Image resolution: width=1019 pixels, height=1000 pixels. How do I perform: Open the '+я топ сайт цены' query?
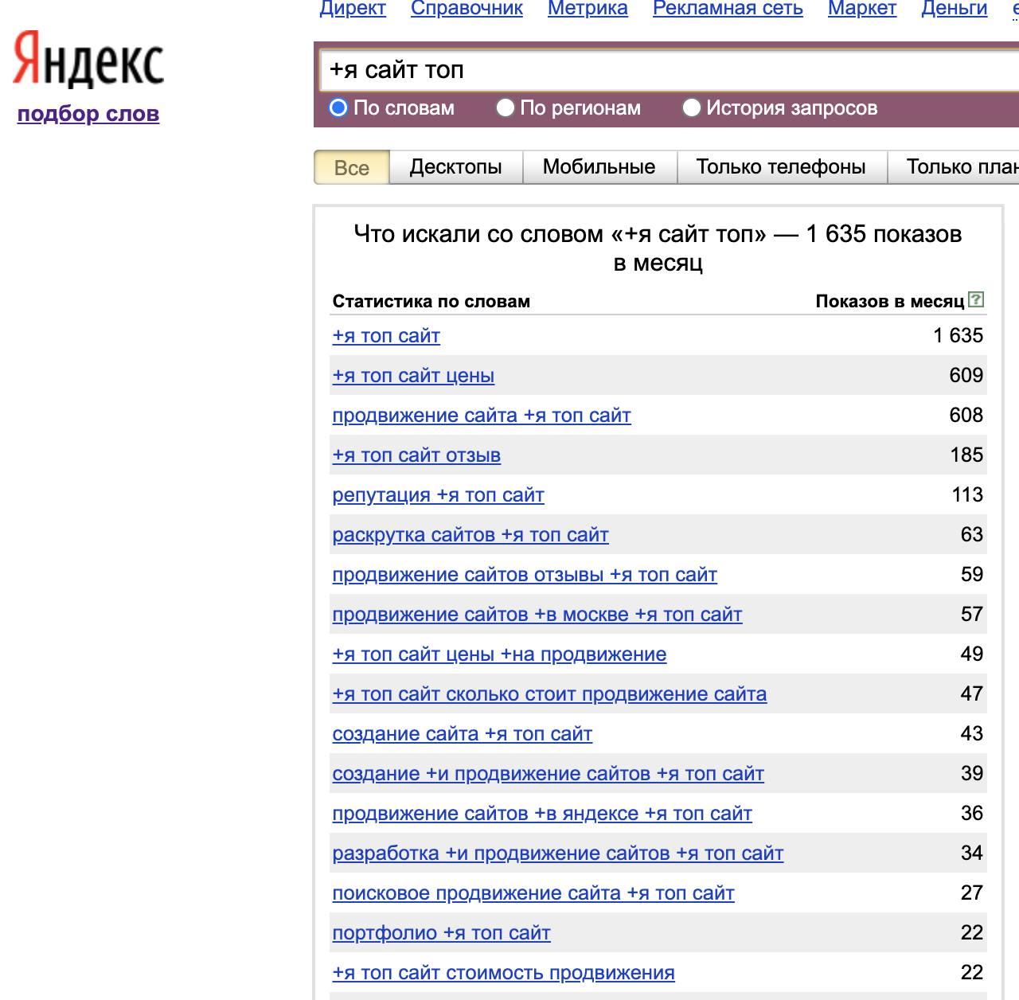coord(413,376)
